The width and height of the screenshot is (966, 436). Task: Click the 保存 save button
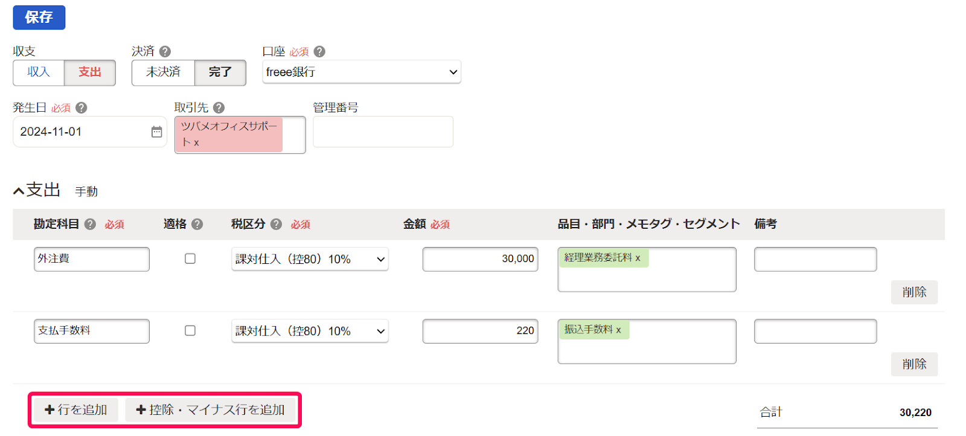(39, 18)
